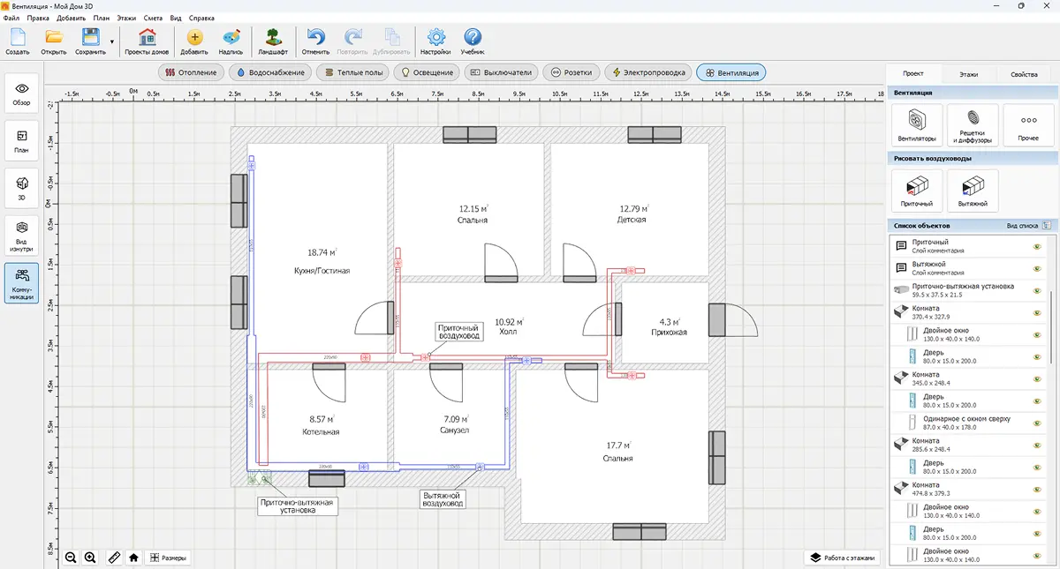
Task: Hide Комната 285.6 x 248.4
Action: point(1037,445)
